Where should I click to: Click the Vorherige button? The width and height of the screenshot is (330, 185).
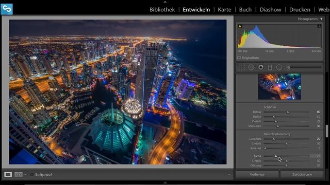[x=257, y=174]
